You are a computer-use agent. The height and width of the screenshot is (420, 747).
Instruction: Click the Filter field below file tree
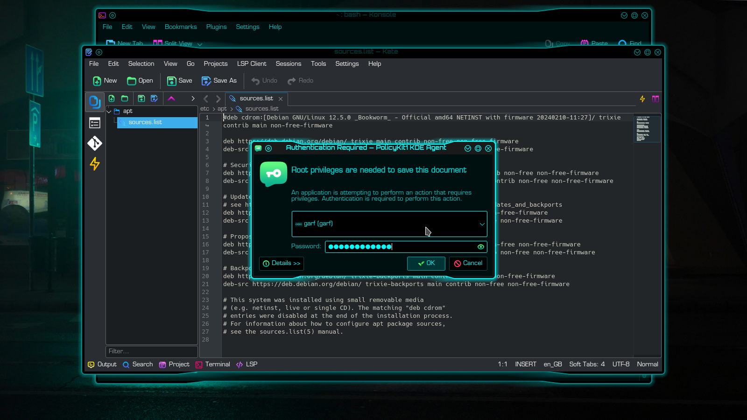(x=152, y=351)
